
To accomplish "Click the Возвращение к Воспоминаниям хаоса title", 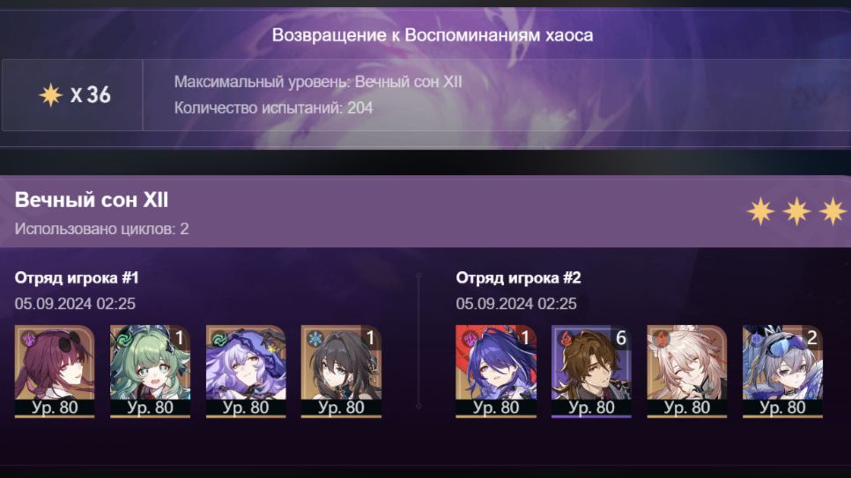I will 432,35.
